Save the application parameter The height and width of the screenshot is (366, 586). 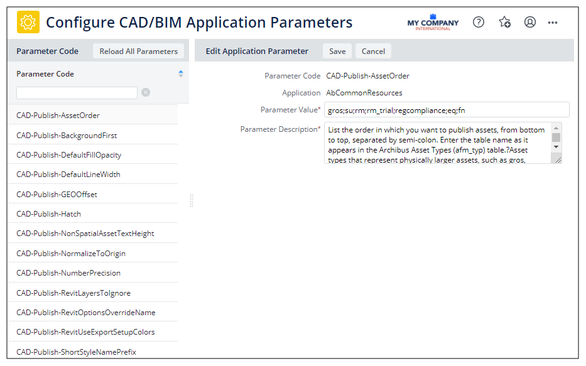tap(337, 51)
